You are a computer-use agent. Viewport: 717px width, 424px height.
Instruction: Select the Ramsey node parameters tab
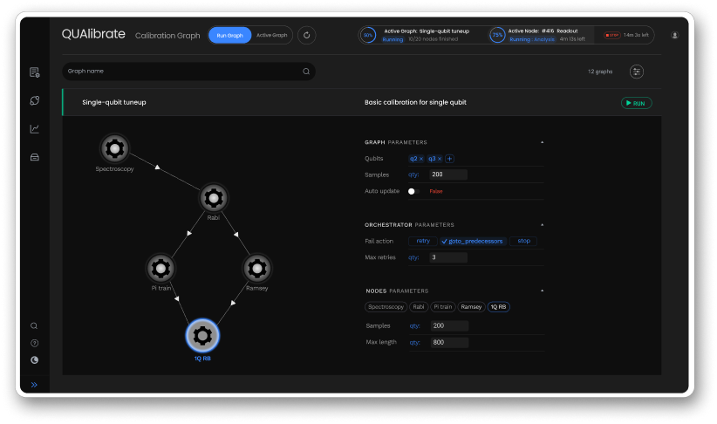coord(471,307)
